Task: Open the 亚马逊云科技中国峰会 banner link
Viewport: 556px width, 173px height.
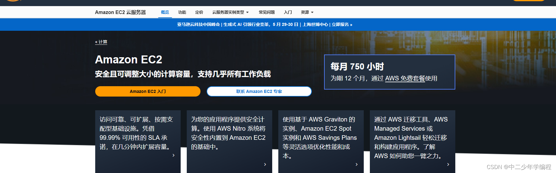Action: 265,24
